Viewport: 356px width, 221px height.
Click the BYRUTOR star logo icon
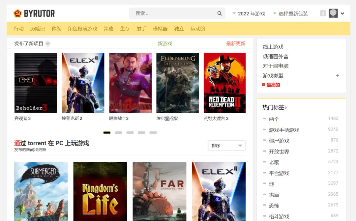(17, 14)
